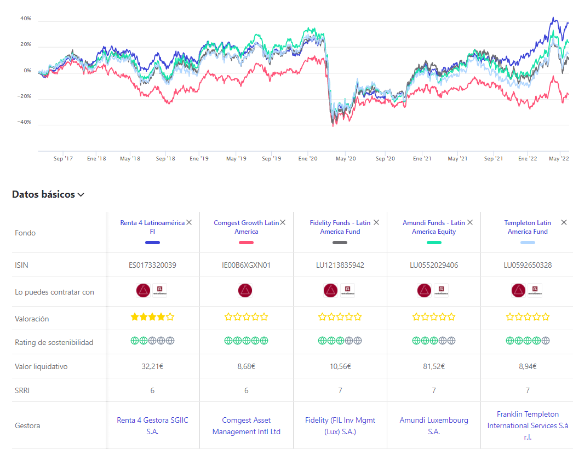
Task: Open Comgest Growth Latin America fund link
Action: pyautogui.click(x=246, y=227)
